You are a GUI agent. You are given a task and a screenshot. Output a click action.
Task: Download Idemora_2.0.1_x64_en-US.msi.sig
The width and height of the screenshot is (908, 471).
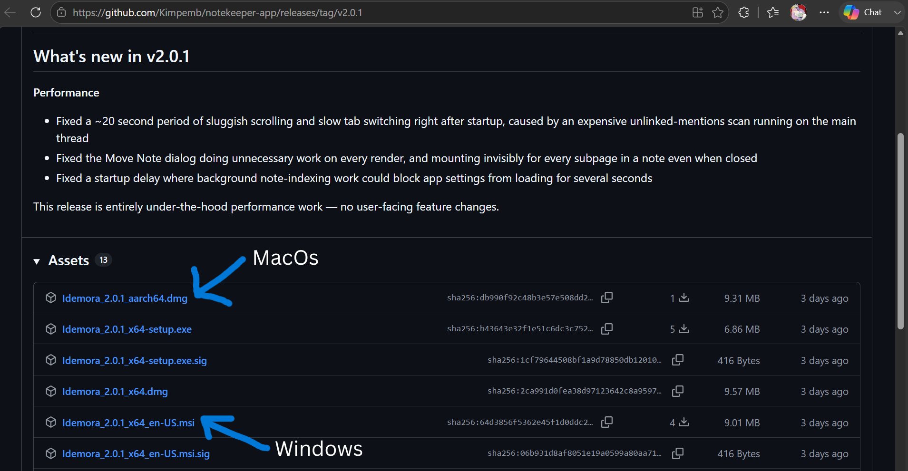[136, 453]
